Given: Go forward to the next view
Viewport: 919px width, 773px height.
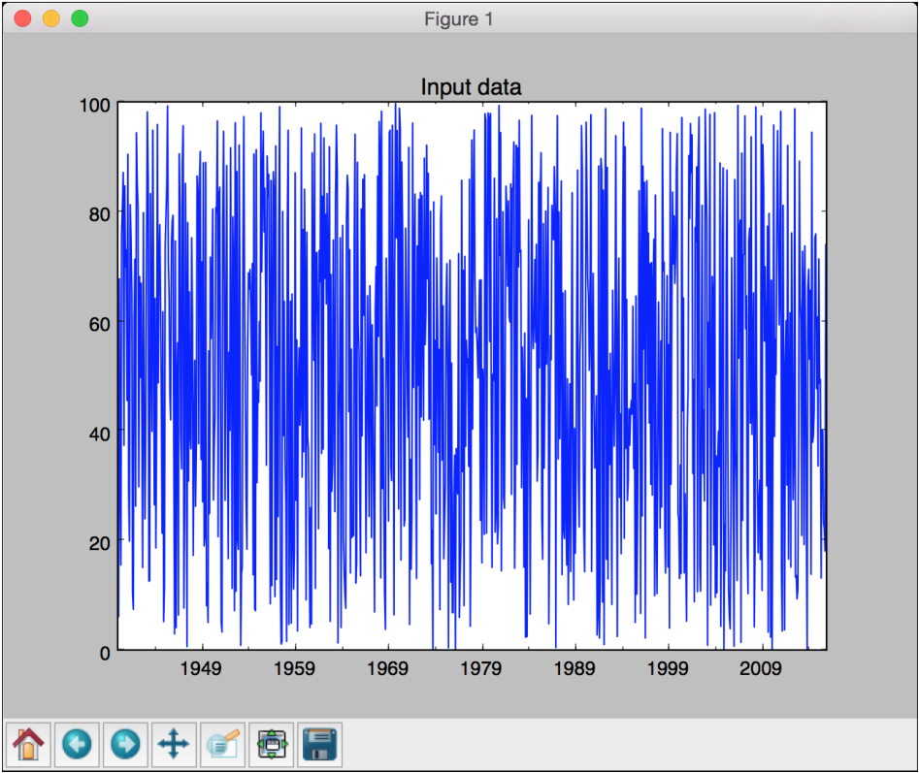Looking at the screenshot, I should pyautogui.click(x=126, y=745).
